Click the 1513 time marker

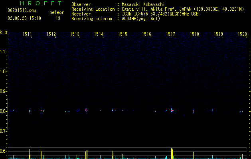pos(75,34)
